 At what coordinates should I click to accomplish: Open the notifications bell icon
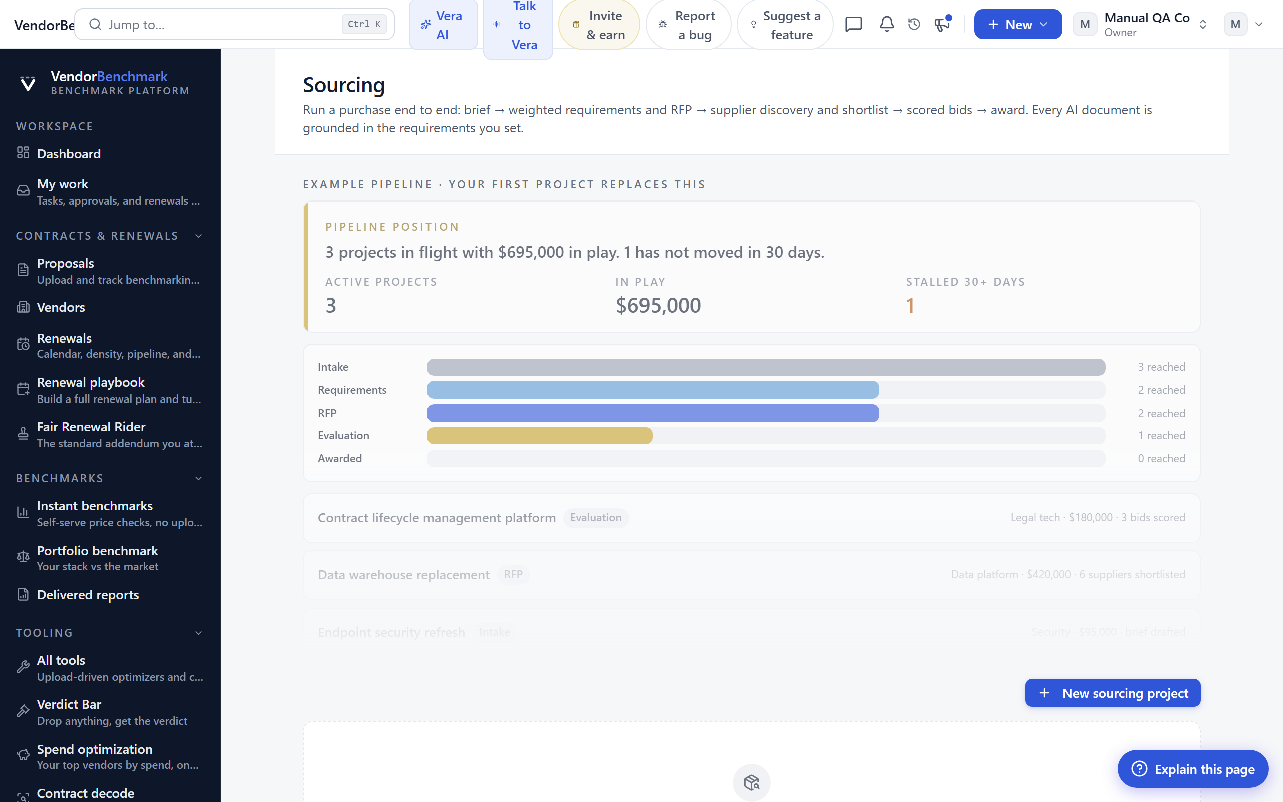[x=887, y=24]
